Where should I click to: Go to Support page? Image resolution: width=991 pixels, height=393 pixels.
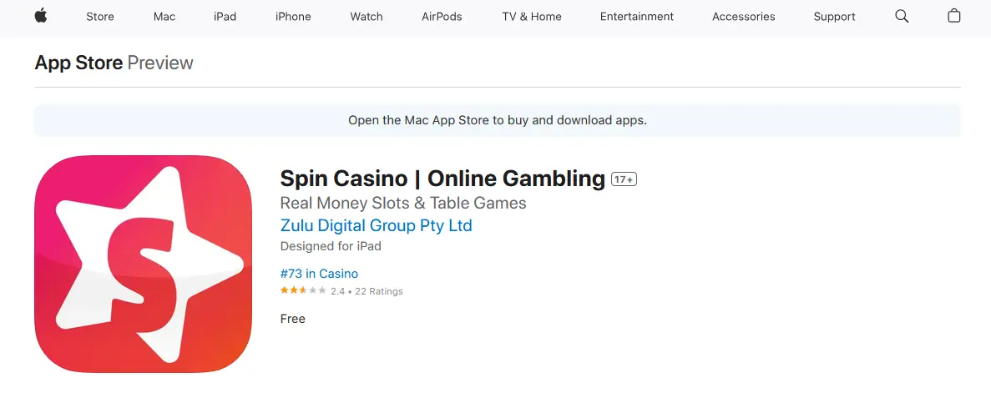(834, 17)
